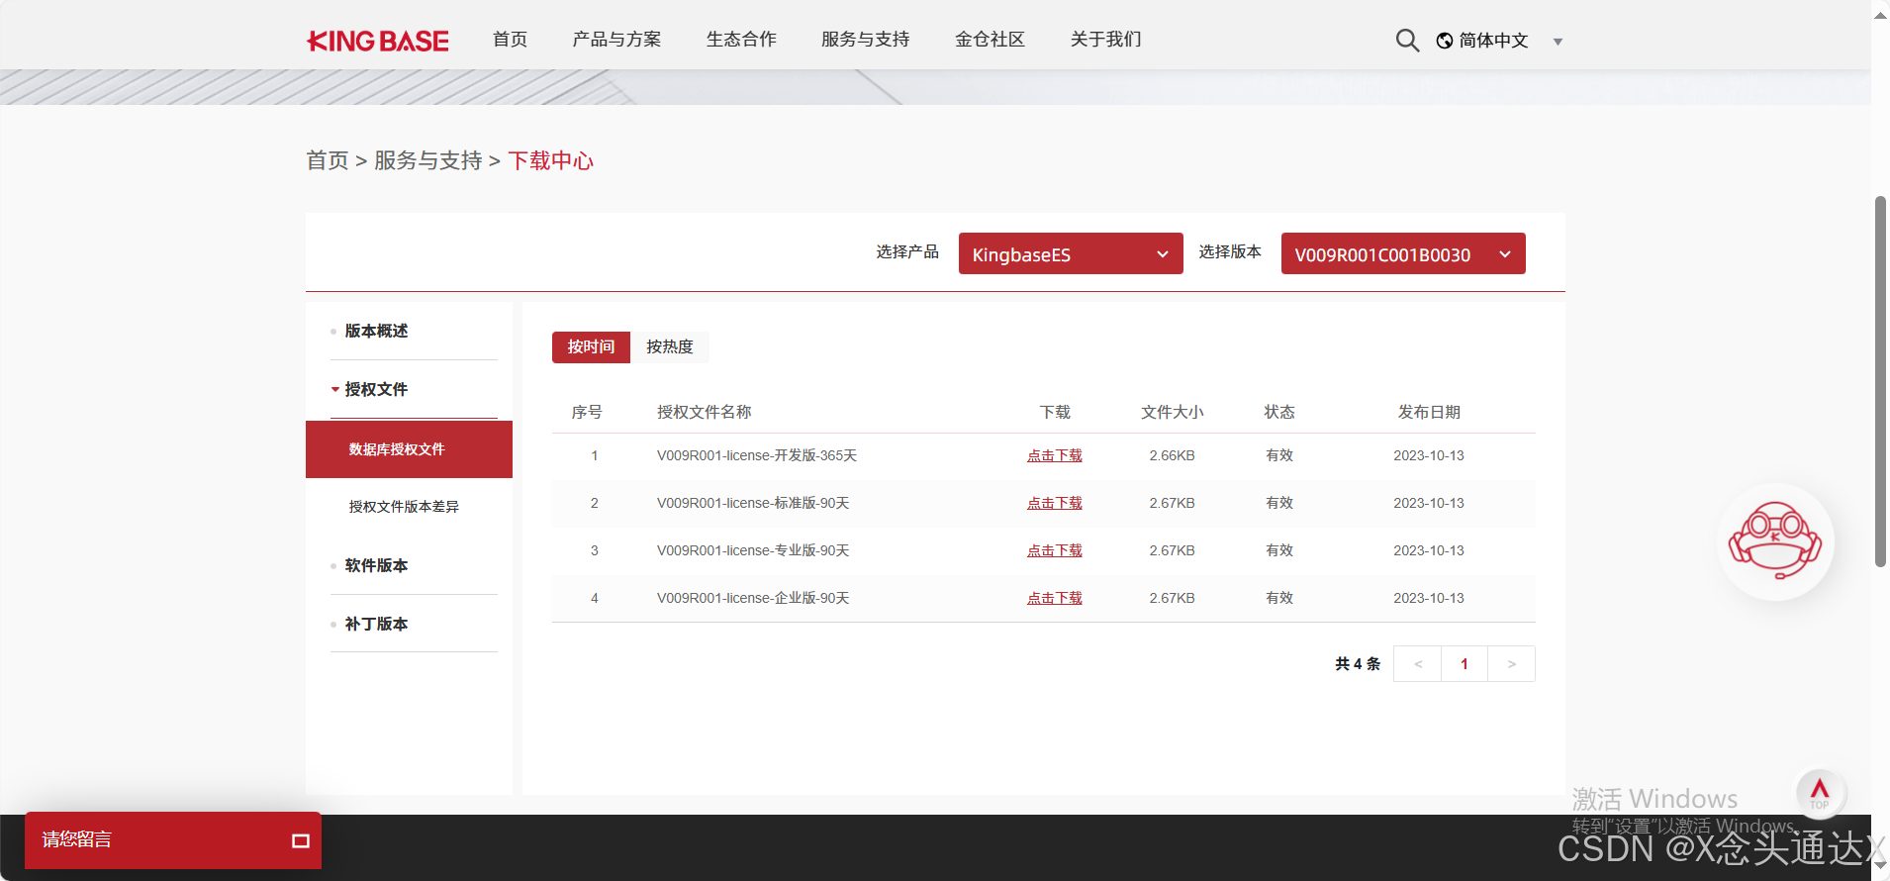The height and width of the screenshot is (881, 1890).
Task: Click the scrollbar up arrow
Action: 1880,14
